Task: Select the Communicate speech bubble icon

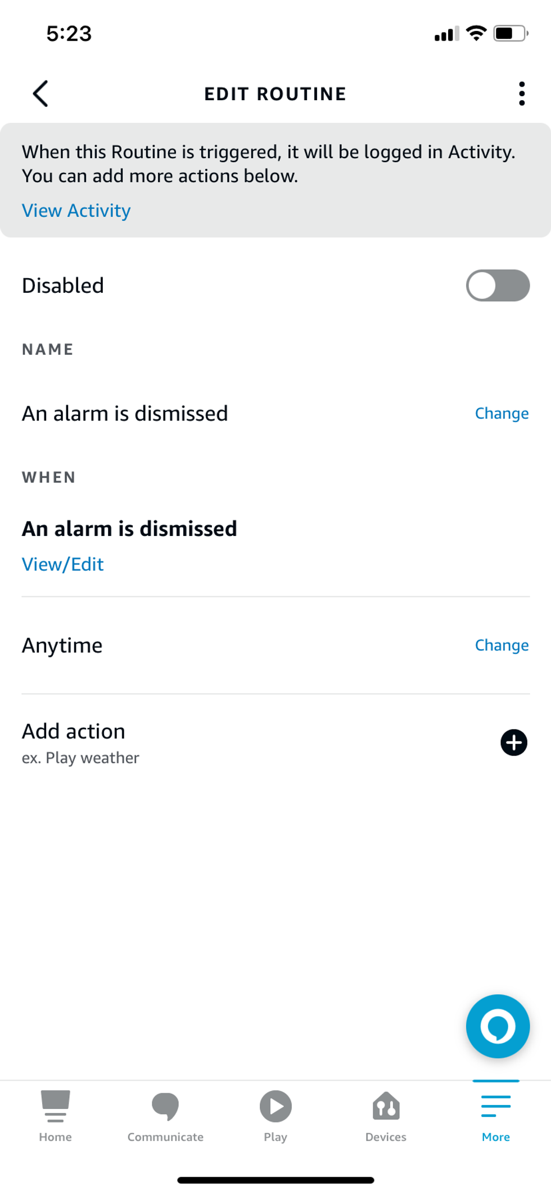Action: pyautogui.click(x=165, y=1106)
